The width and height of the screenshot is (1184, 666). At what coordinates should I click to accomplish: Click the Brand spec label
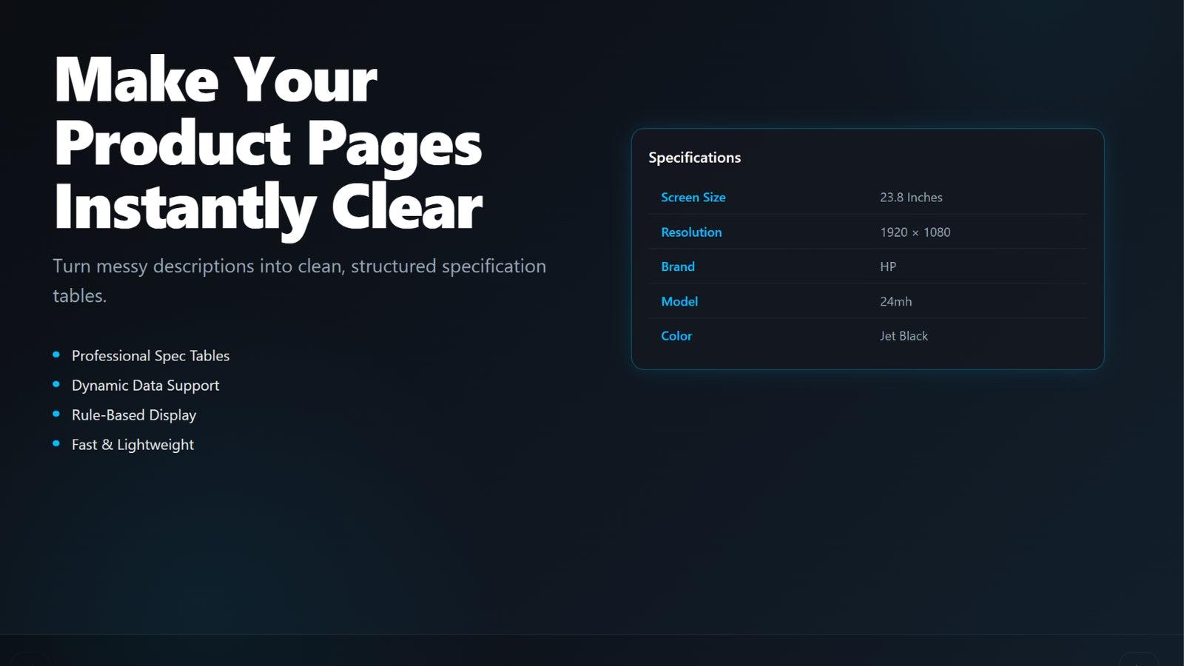click(678, 266)
